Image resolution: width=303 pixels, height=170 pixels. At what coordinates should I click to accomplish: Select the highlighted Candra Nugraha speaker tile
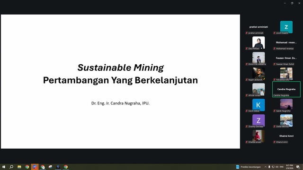(286, 89)
